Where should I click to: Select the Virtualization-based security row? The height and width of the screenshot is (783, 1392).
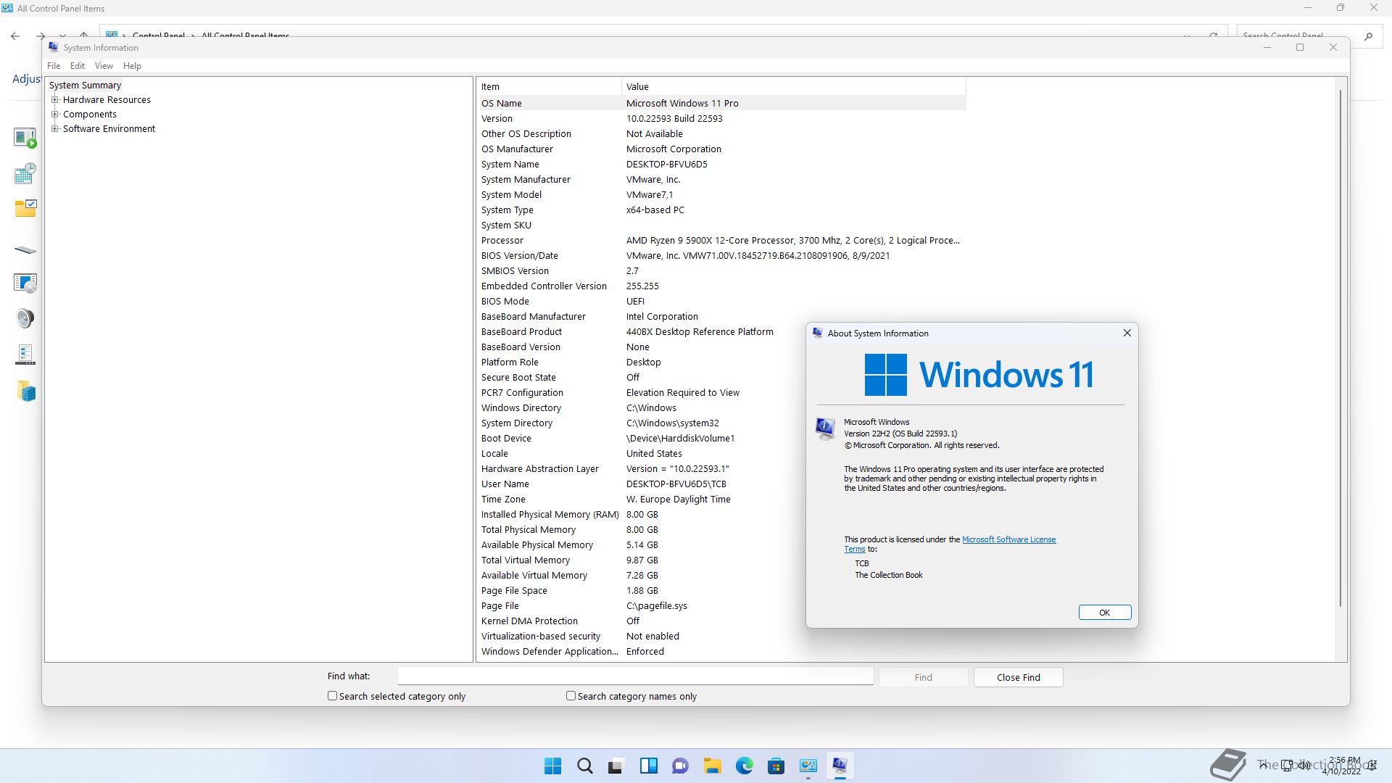(722, 636)
